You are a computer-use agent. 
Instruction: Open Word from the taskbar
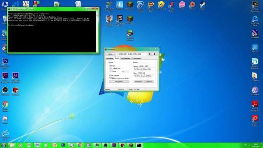point(37,145)
